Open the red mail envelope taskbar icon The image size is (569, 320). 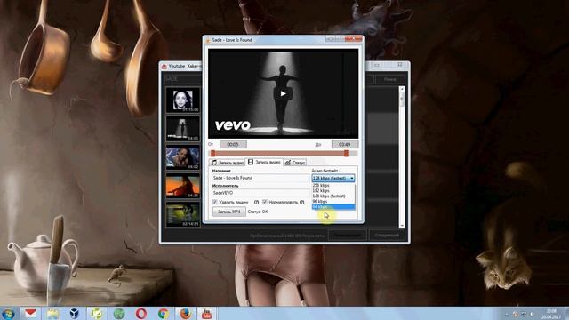point(30,314)
